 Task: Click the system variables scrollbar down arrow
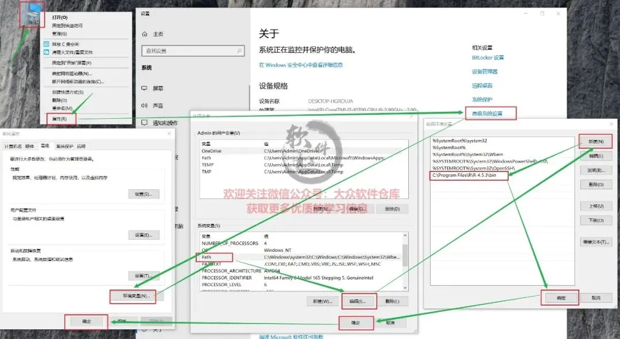(405, 288)
